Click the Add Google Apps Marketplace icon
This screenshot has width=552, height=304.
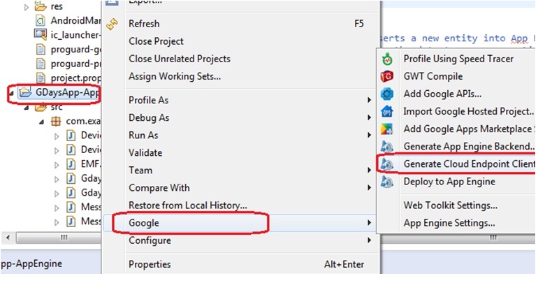point(387,129)
